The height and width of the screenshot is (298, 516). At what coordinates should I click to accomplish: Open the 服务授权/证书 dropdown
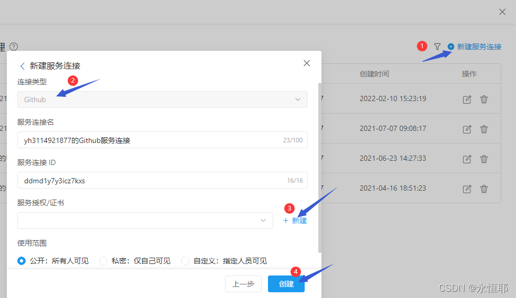(x=145, y=220)
